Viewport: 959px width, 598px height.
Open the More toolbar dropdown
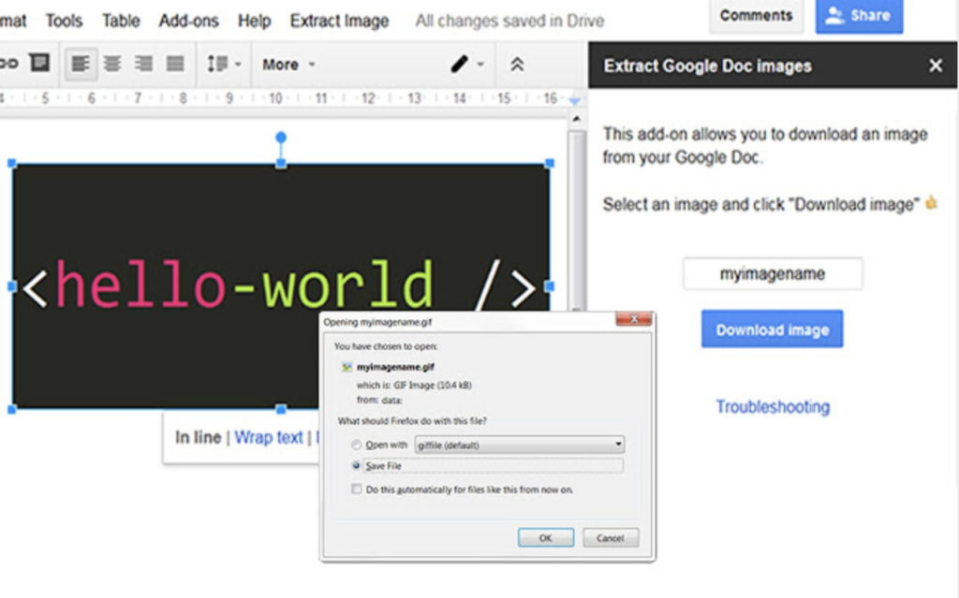(x=288, y=64)
